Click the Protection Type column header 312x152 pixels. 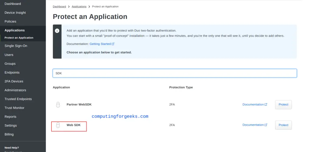[x=181, y=87]
